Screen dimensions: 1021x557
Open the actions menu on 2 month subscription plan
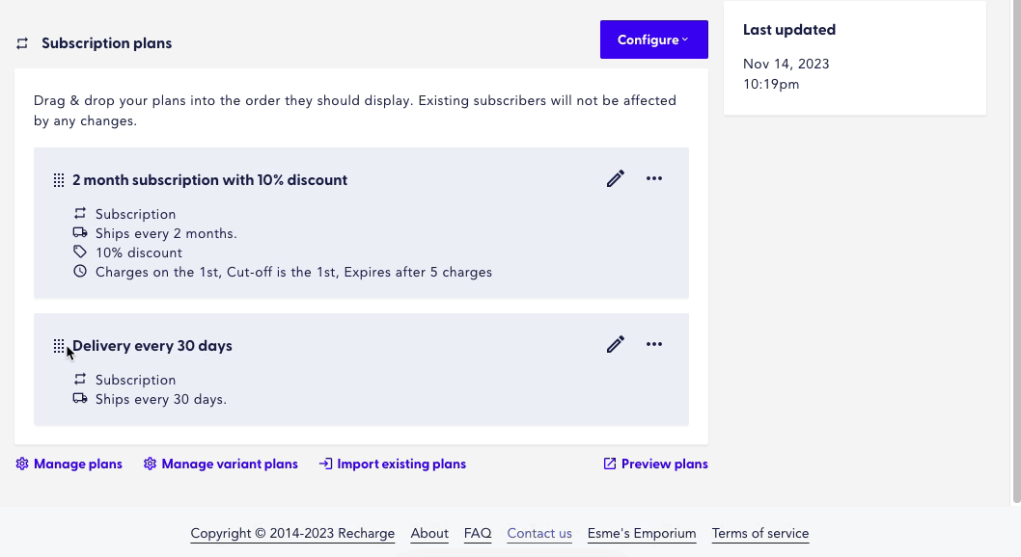tap(654, 178)
